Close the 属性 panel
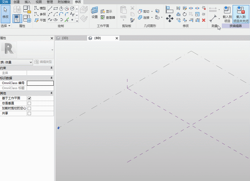Screen dimensions: 250x181 point(52,38)
